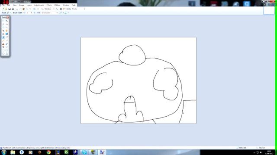
Task: Click the Paint.NET taskbar button
Action: tap(102, 152)
